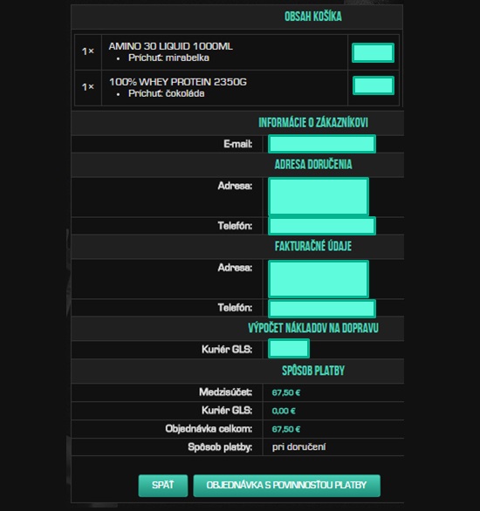Image resolution: width=480 pixels, height=511 pixels.
Task: Select the redacted E-mail field
Action: (322, 144)
